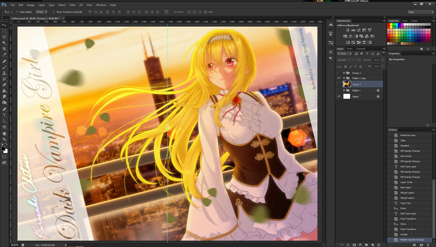Create new snapshot in History panel
The image size is (436, 247).
pos(421,245)
